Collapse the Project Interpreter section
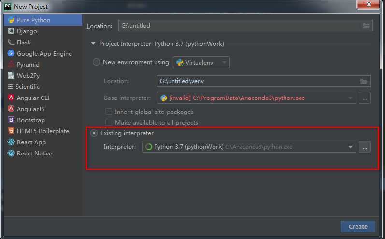The image size is (385, 239). point(93,44)
